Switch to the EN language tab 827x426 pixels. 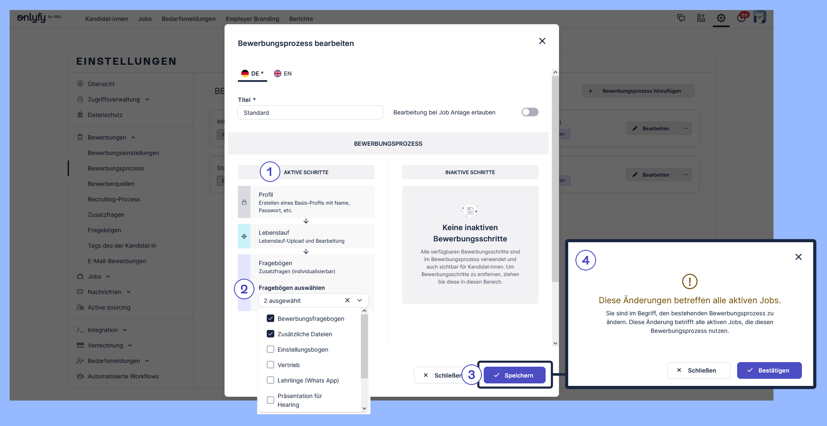point(283,74)
